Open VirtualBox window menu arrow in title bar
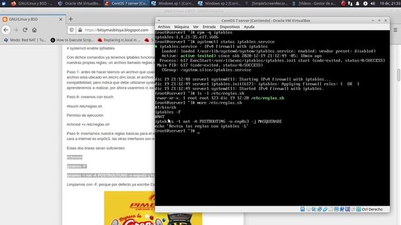 pyautogui.click(x=159, y=21)
